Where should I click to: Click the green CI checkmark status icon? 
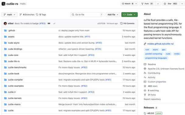(x=54, y=23)
